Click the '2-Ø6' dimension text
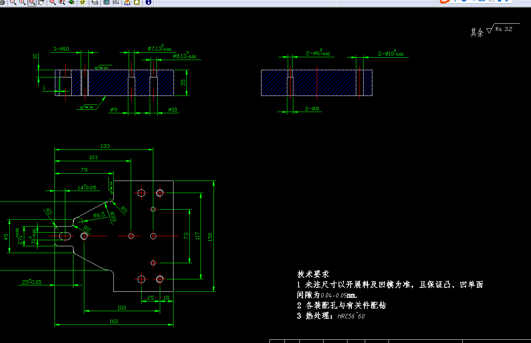 tap(318, 53)
